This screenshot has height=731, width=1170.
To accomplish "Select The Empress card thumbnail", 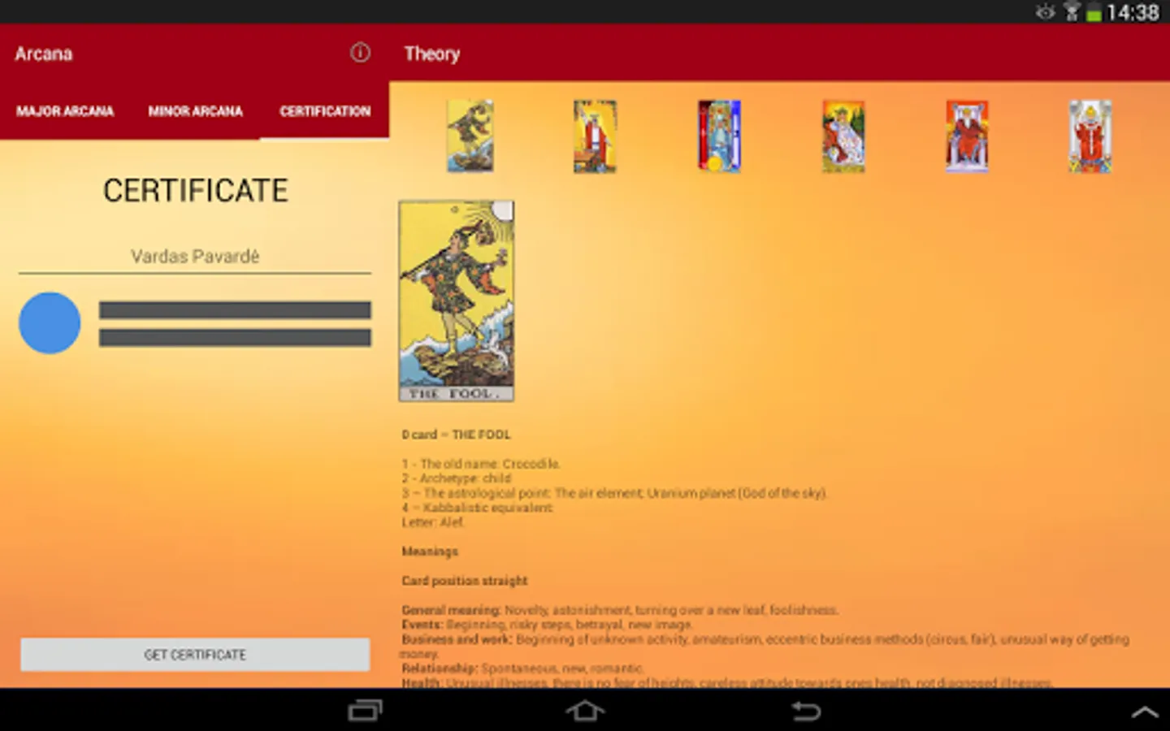I will click(843, 136).
